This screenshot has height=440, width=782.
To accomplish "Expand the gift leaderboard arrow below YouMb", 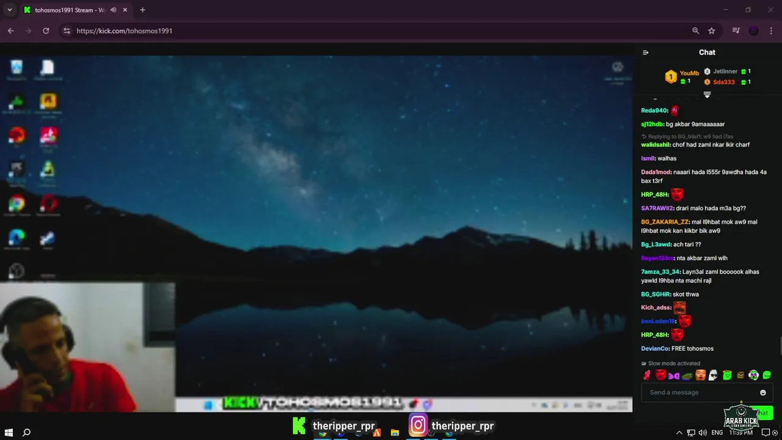I will coord(707,95).
